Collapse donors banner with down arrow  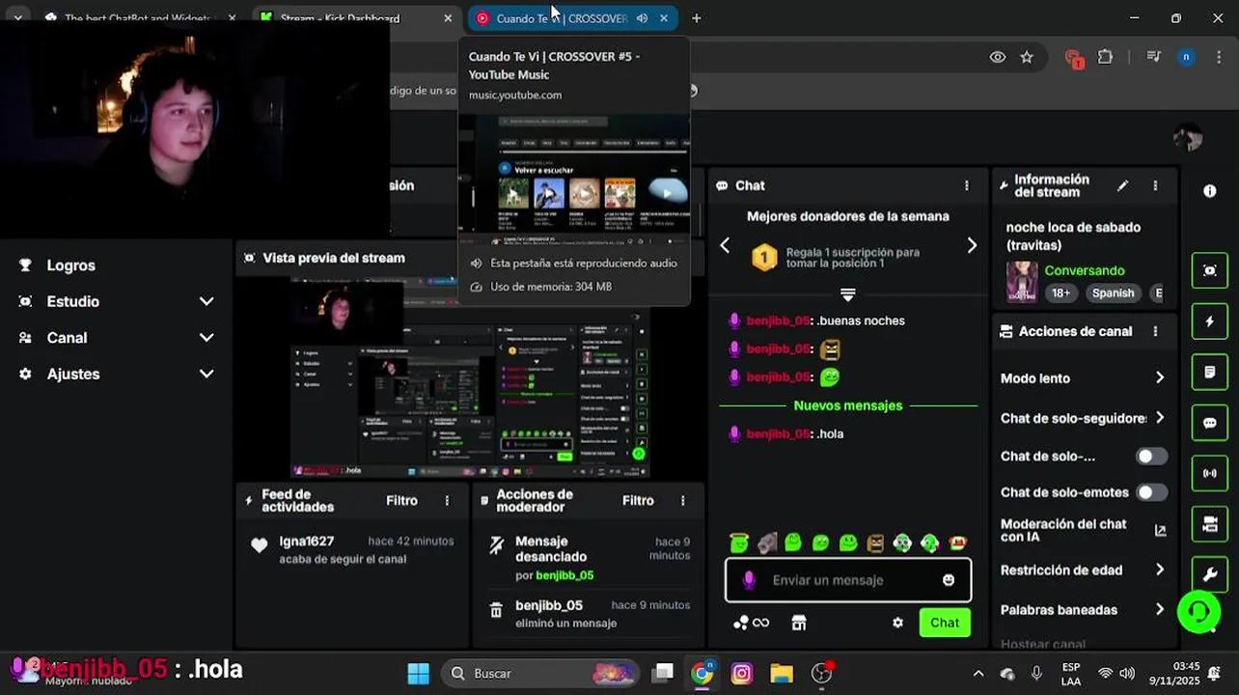pyautogui.click(x=847, y=294)
